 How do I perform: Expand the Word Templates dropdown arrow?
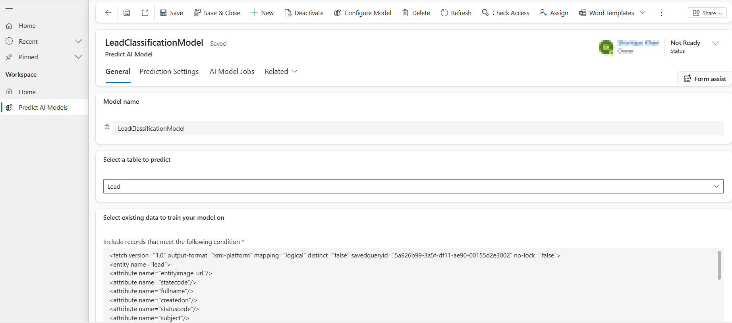[643, 13]
